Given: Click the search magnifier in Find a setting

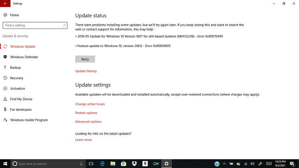Looking at the screenshot, I should point(64,25).
